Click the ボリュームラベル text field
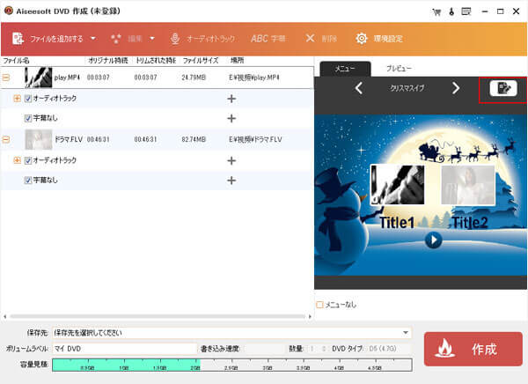 124,349
